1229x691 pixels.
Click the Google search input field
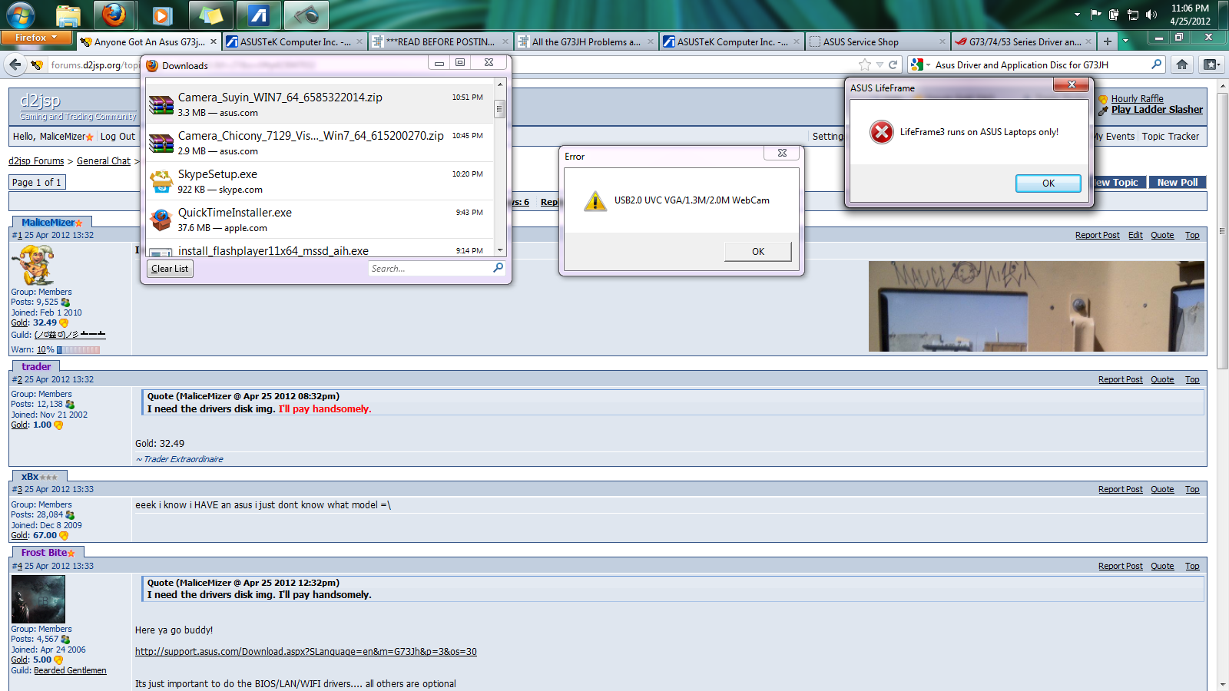(1041, 65)
